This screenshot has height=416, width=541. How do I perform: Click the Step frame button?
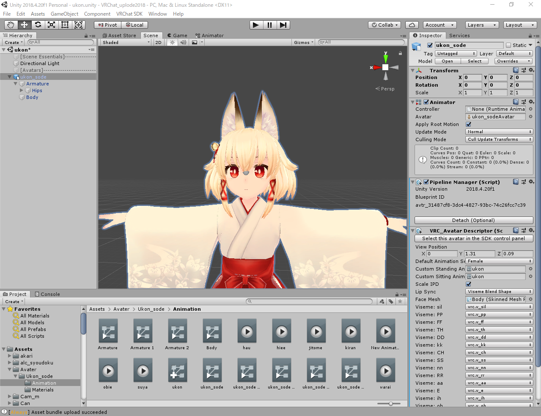pyautogui.click(x=283, y=25)
